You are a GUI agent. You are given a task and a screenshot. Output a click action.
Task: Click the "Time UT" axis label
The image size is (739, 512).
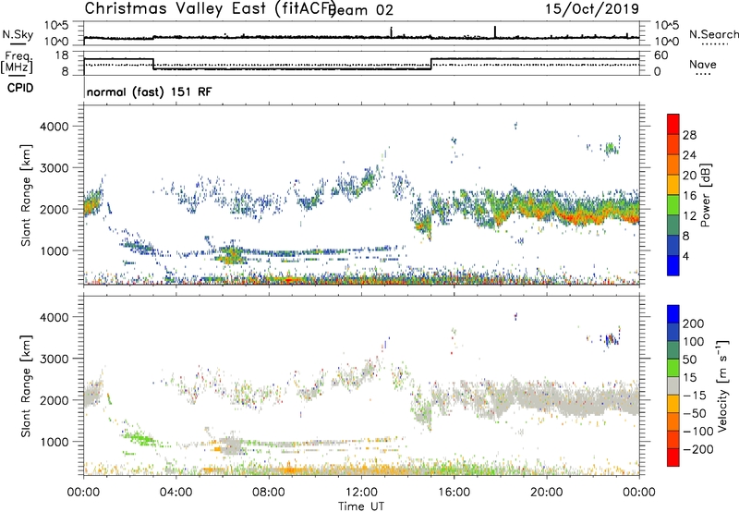pos(361,506)
